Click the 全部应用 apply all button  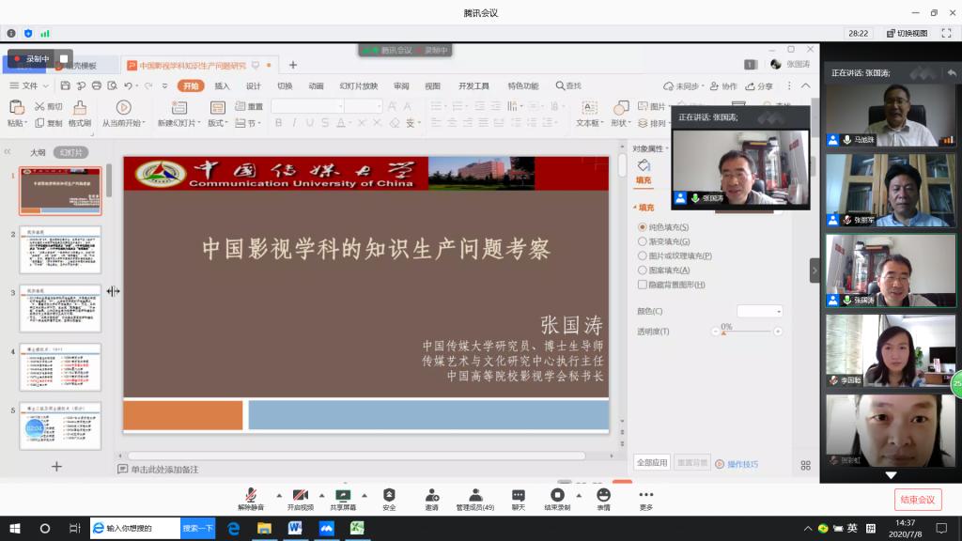652,462
